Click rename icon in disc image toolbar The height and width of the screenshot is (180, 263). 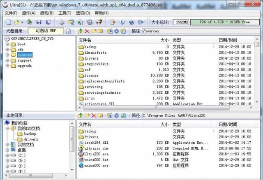click(100, 31)
